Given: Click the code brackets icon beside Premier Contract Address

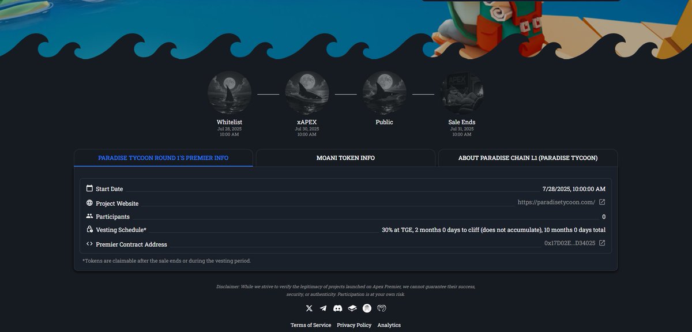Looking at the screenshot, I should pyautogui.click(x=89, y=243).
